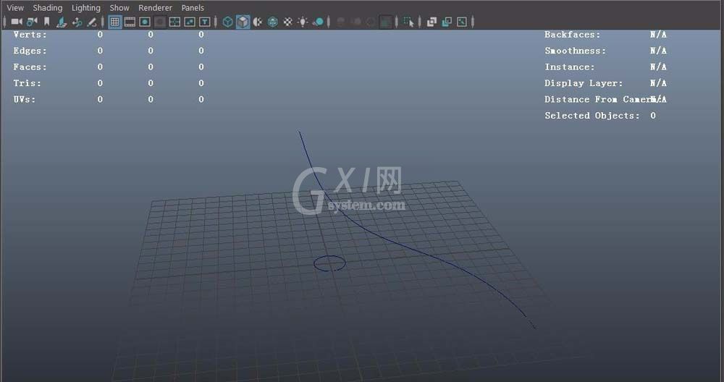Image resolution: width=724 pixels, height=382 pixels.
Task: Click the Grease Pencil icon
Action: pos(92,22)
